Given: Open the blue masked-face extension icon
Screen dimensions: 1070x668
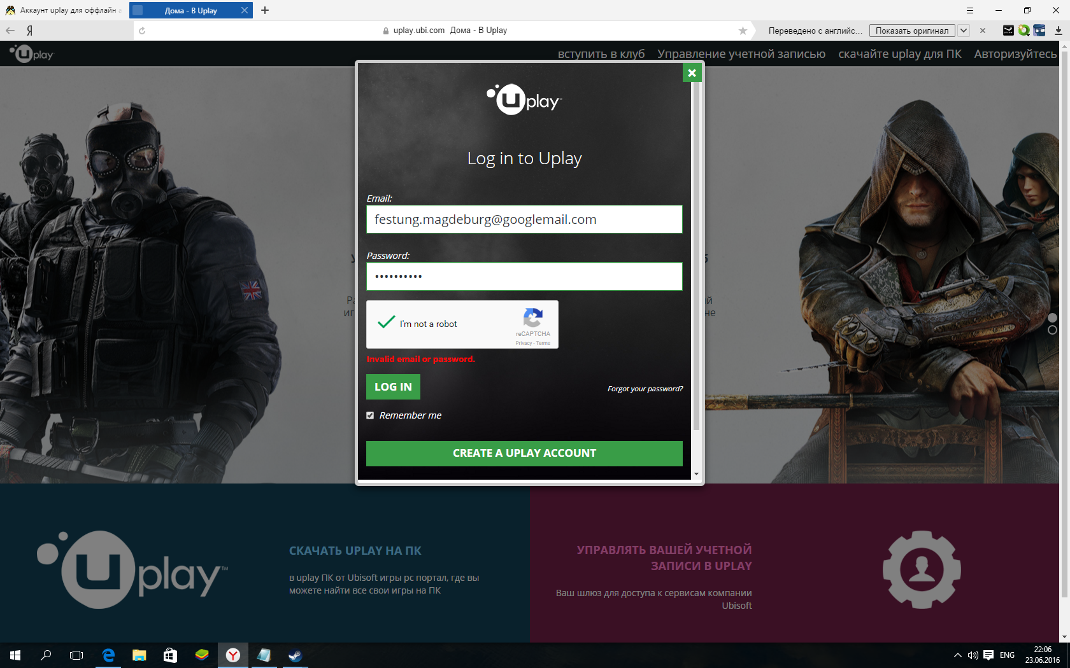Looking at the screenshot, I should pyautogui.click(x=1039, y=31).
